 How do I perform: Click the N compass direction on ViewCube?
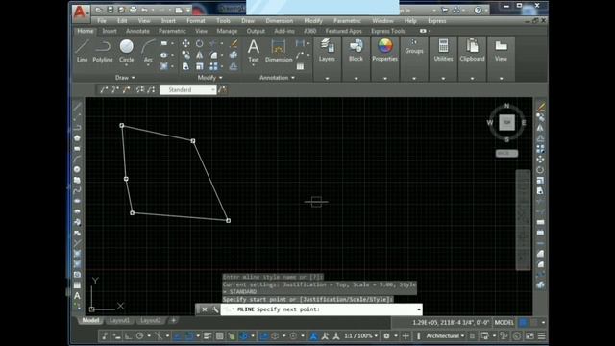click(x=506, y=106)
